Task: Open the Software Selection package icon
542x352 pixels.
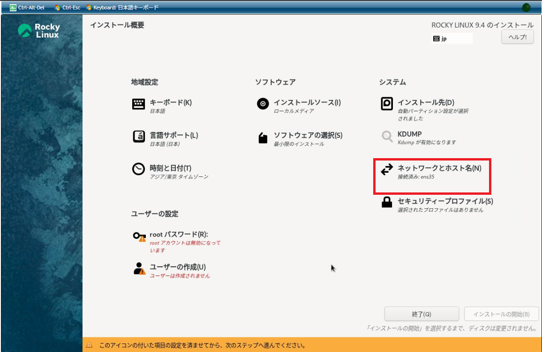Action: 263,138
